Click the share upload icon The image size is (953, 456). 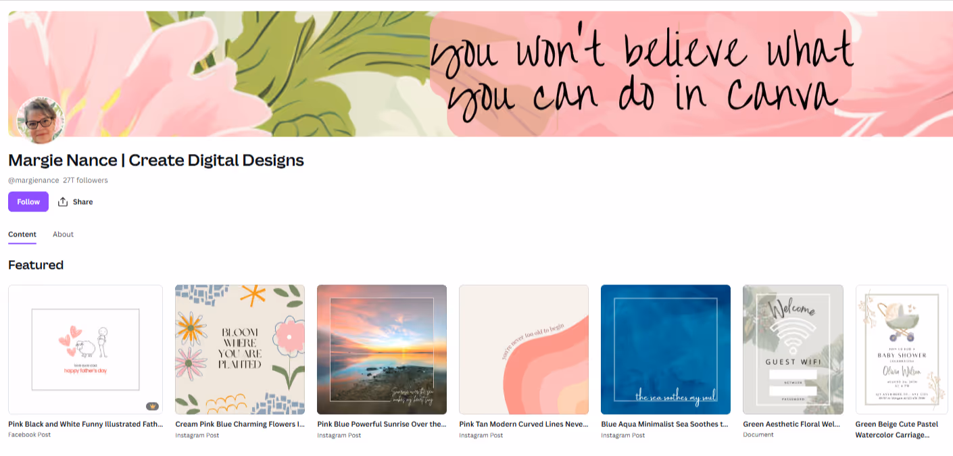(x=63, y=202)
